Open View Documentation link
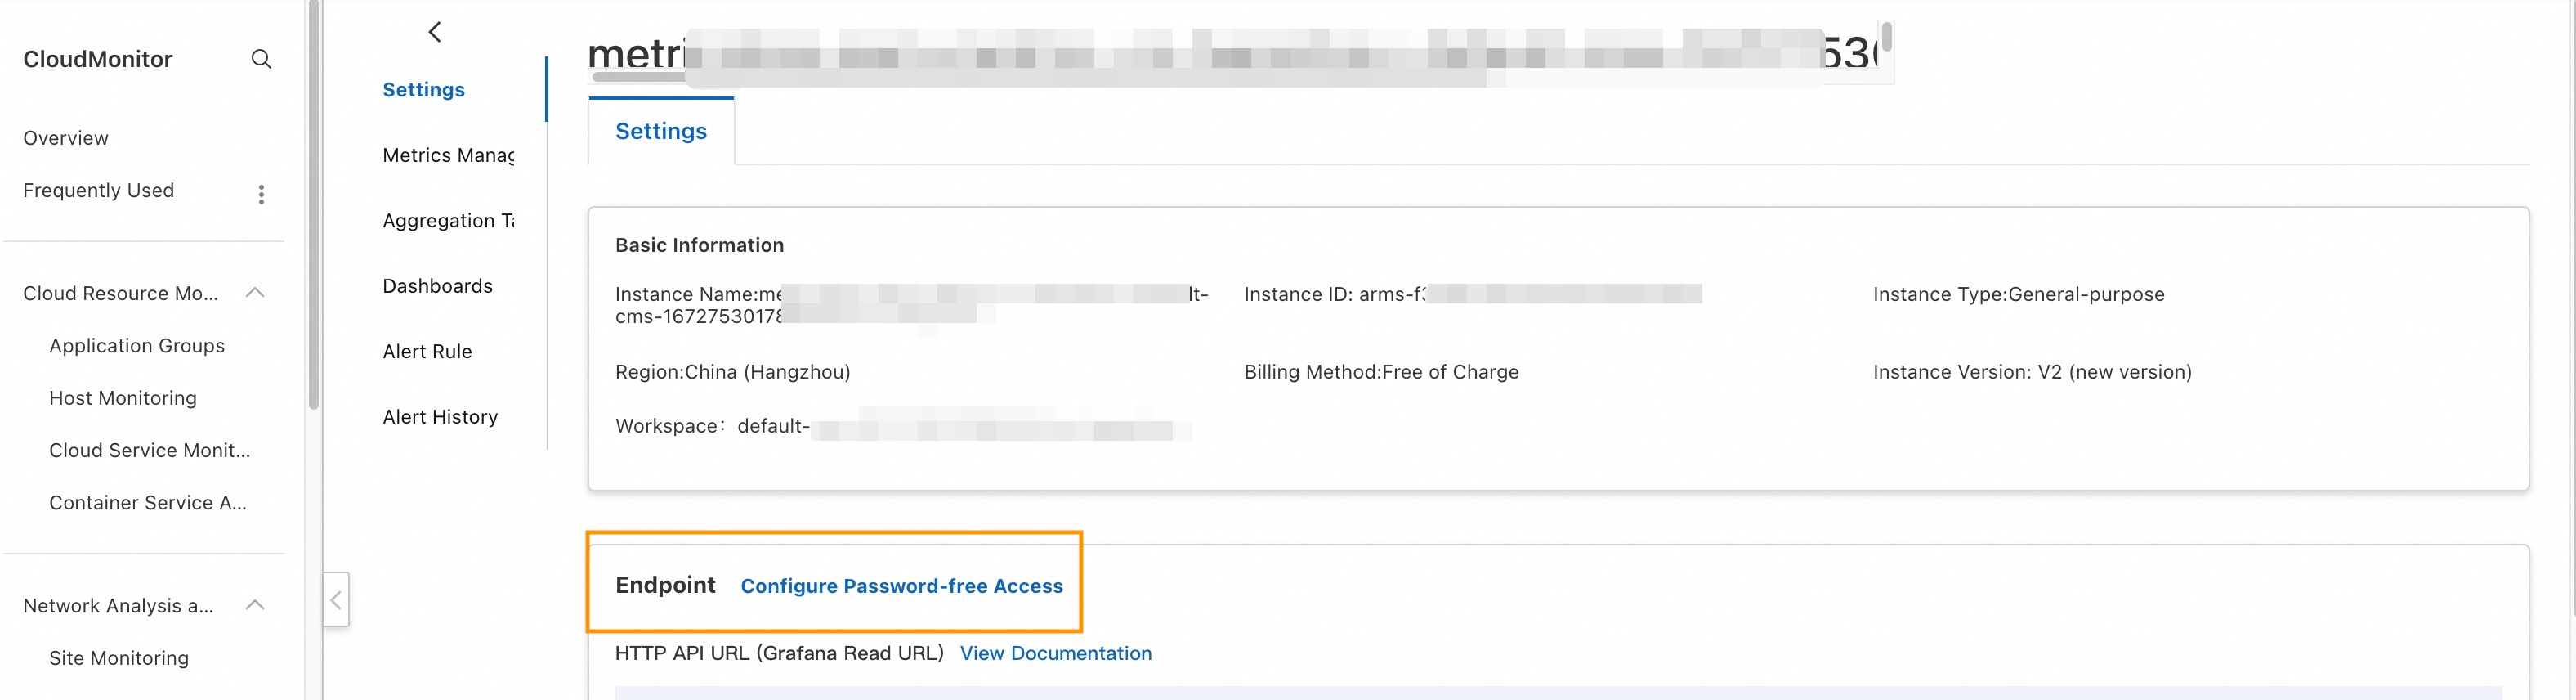Image resolution: width=2576 pixels, height=700 pixels. point(1055,653)
